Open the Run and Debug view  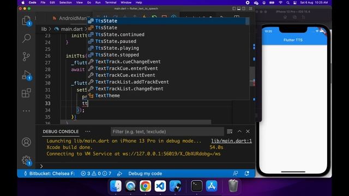pyautogui.click(x=26, y=75)
